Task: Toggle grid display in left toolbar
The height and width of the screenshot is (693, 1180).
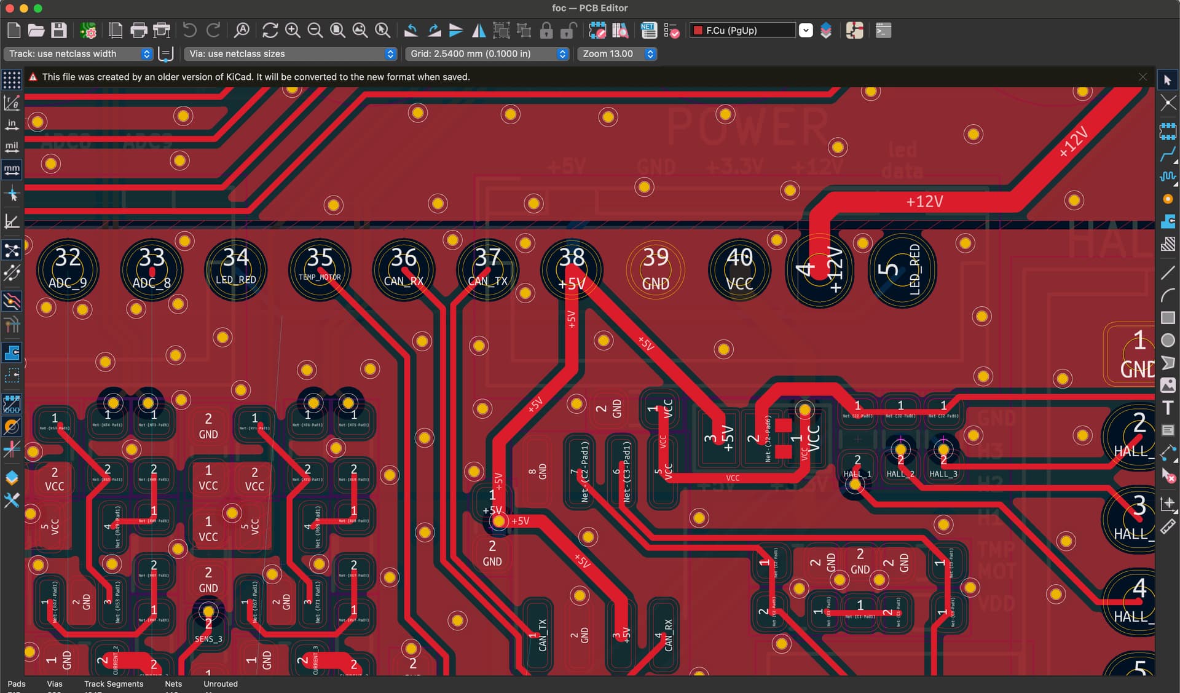Action: point(12,80)
